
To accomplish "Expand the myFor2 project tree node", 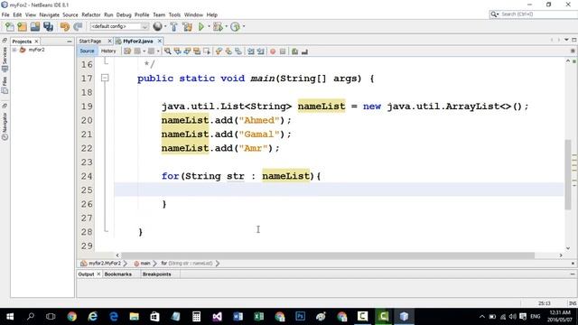I will tap(14, 50).
